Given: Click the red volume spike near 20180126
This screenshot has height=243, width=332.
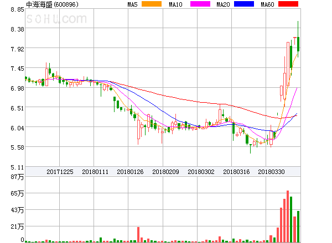Looking at the screenshot, I should pos(138,235).
